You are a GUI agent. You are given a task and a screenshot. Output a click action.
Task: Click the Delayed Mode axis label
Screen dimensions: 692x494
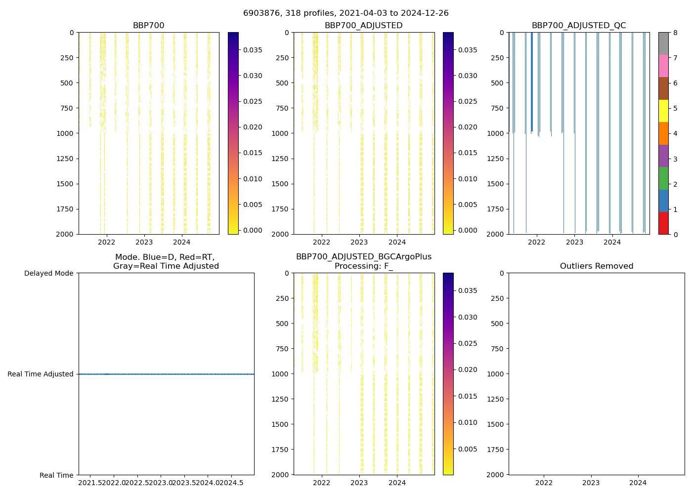48,273
